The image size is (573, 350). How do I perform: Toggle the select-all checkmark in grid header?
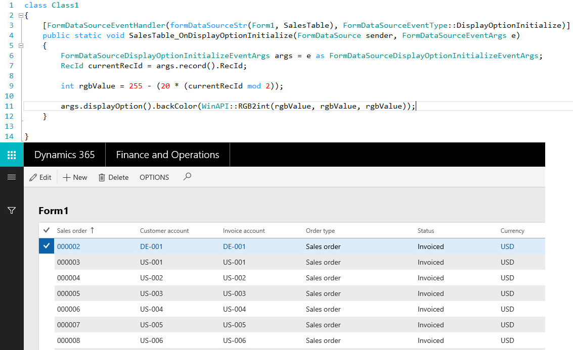(x=47, y=230)
